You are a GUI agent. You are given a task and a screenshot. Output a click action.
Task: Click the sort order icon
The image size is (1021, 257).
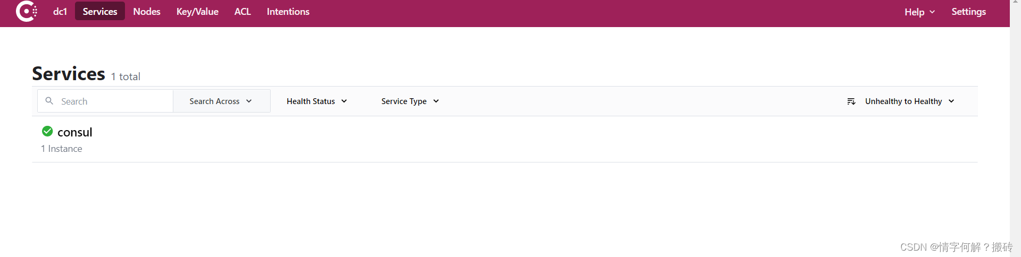point(851,101)
